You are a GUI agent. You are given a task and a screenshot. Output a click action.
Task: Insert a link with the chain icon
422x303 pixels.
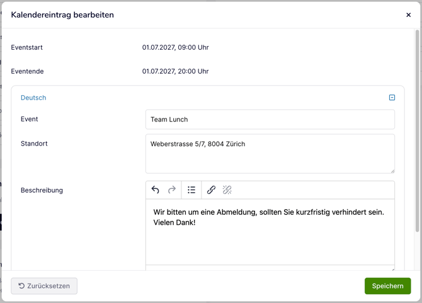pyautogui.click(x=211, y=190)
